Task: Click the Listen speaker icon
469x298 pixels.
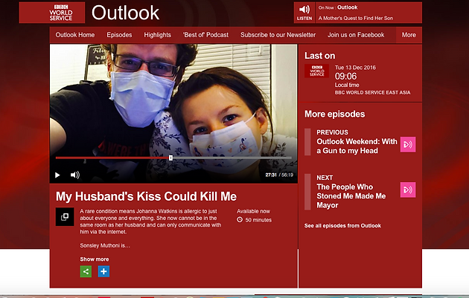Action: [304, 10]
